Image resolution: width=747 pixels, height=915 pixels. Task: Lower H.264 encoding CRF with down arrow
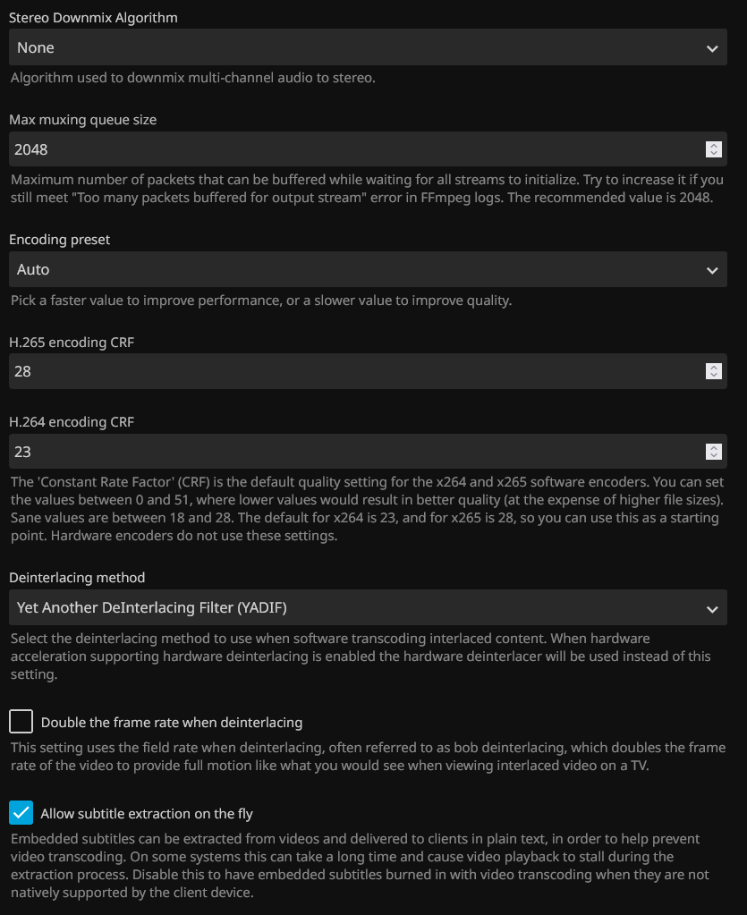point(713,455)
